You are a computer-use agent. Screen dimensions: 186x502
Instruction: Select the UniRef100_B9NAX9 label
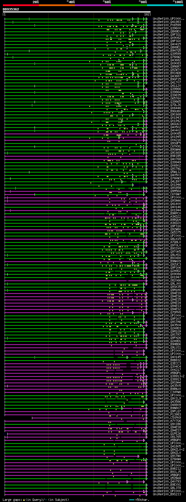167,261
